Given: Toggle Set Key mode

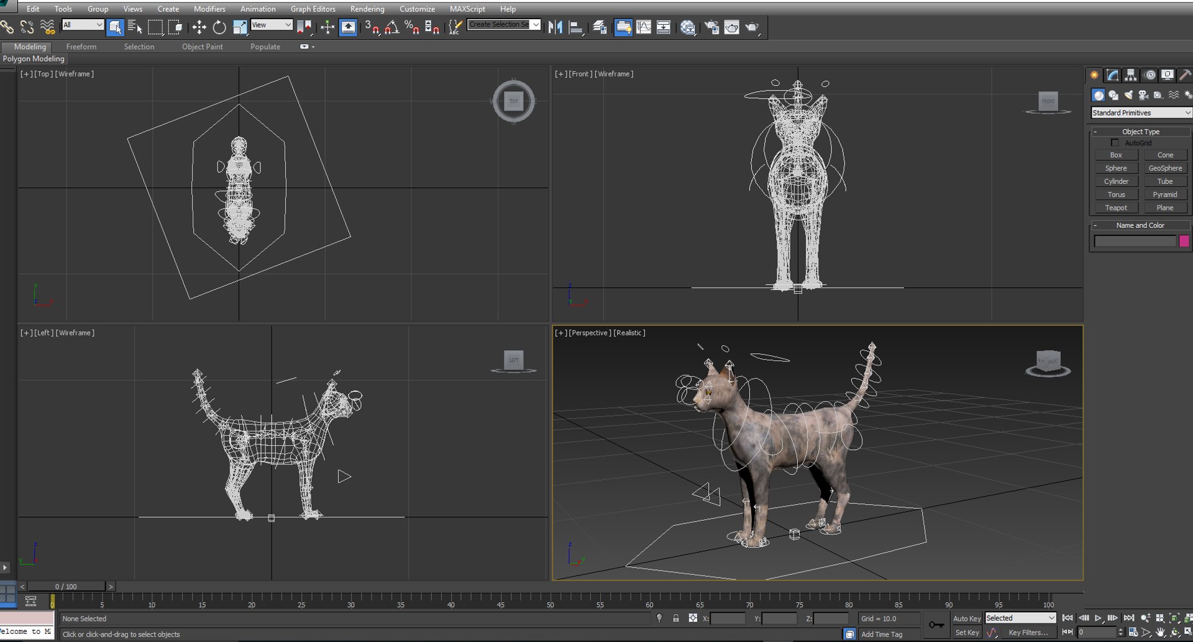Looking at the screenshot, I should (x=966, y=632).
